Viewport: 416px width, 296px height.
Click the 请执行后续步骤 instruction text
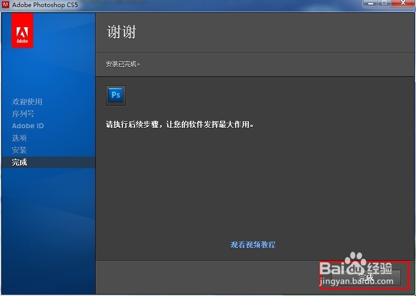coord(179,125)
